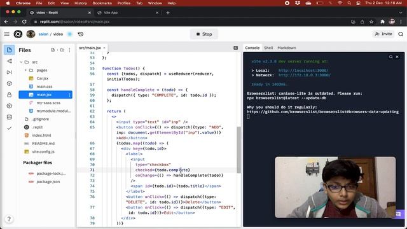Image resolution: width=407 pixels, height=229 pixels.
Task: Open the Replit search magnifier icon
Action: pyautogui.click(x=401, y=34)
